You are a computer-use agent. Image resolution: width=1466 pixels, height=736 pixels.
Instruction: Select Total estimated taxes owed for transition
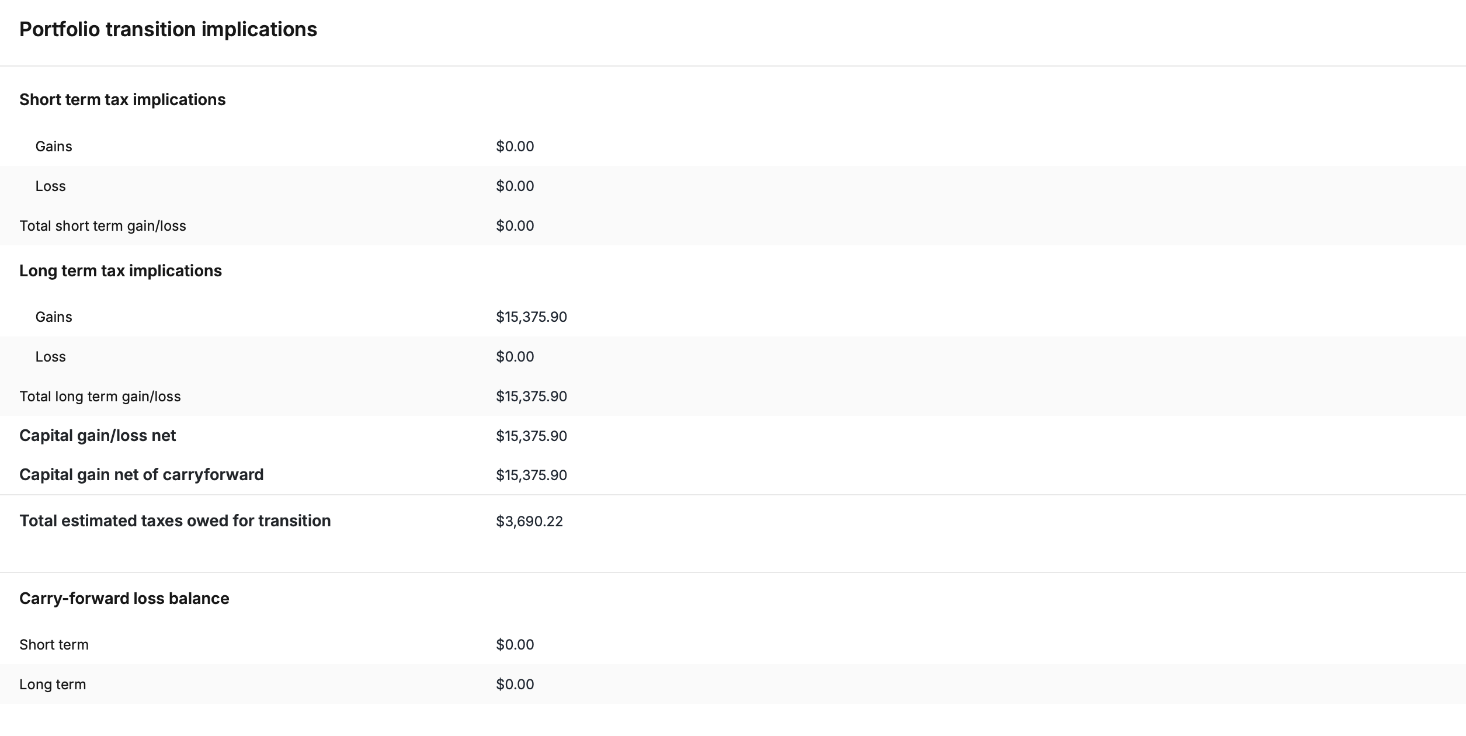[175, 521]
